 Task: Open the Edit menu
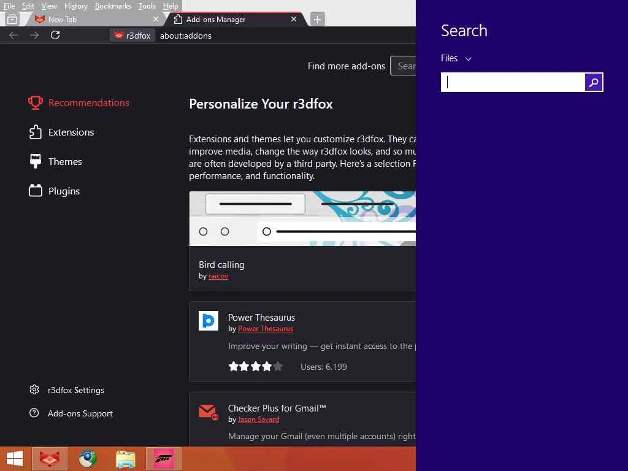click(x=28, y=6)
